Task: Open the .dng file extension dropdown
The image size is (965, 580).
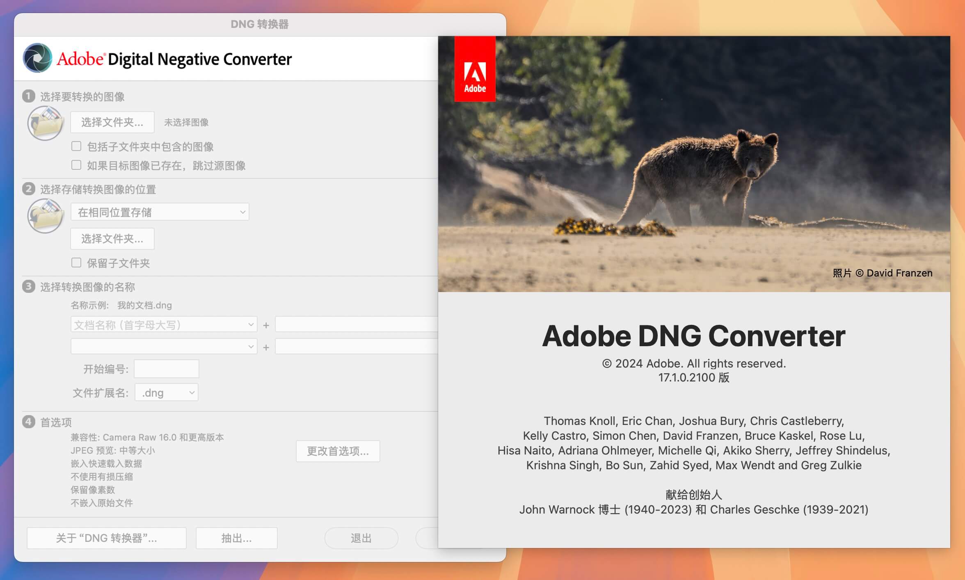Action: pos(167,393)
